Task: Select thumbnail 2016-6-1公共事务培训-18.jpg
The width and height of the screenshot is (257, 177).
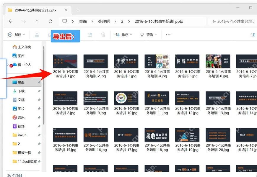Action: 157,135
